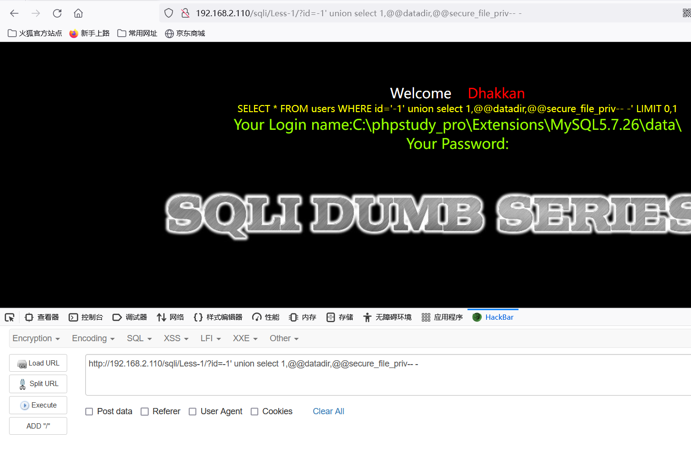Click the browser address bar URL
691x450 pixels.
(x=358, y=13)
